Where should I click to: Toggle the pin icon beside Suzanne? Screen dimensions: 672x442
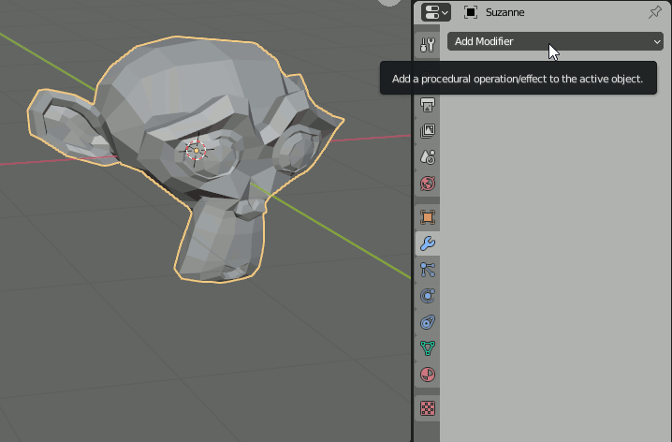(x=654, y=12)
